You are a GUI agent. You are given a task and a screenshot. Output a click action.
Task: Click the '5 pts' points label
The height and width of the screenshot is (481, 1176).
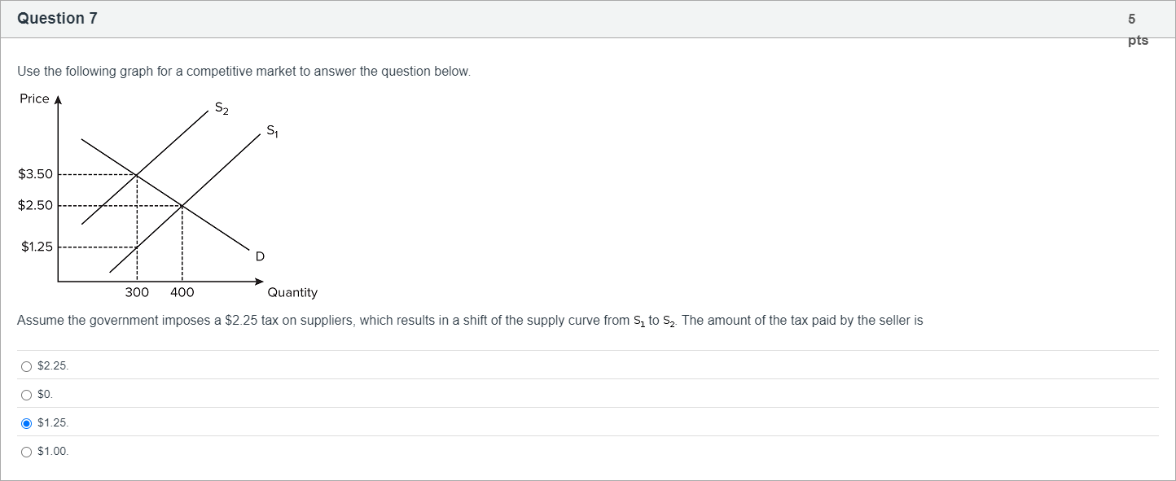(x=1138, y=29)
